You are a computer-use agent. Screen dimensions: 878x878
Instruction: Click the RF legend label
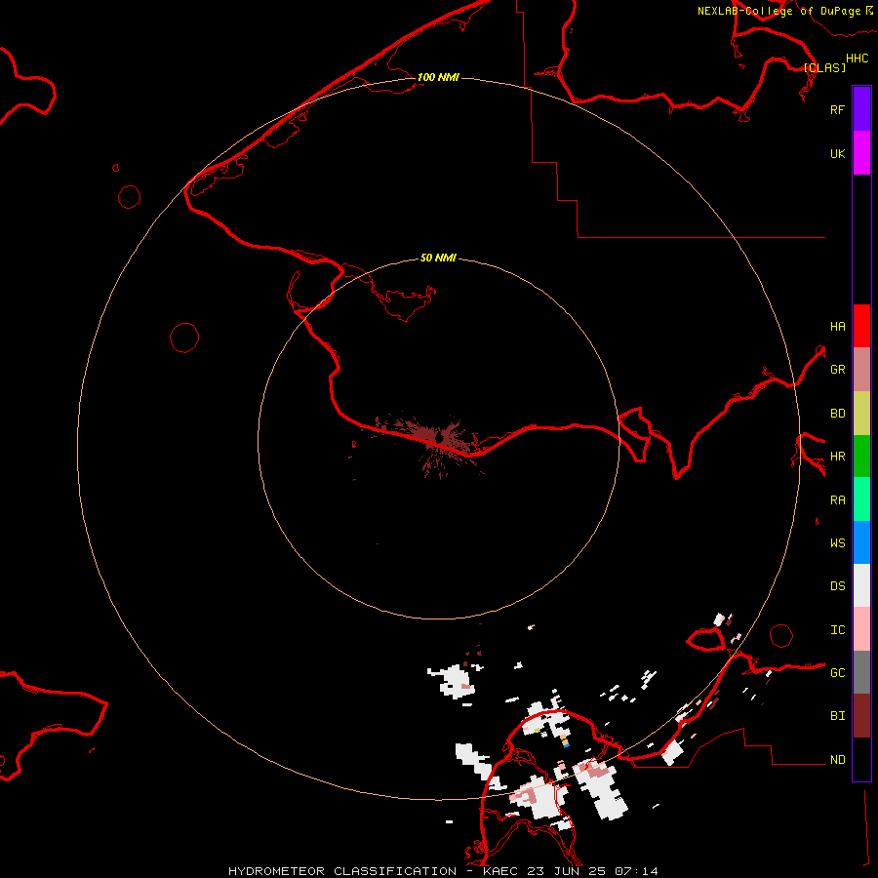(x=837, y=109)
